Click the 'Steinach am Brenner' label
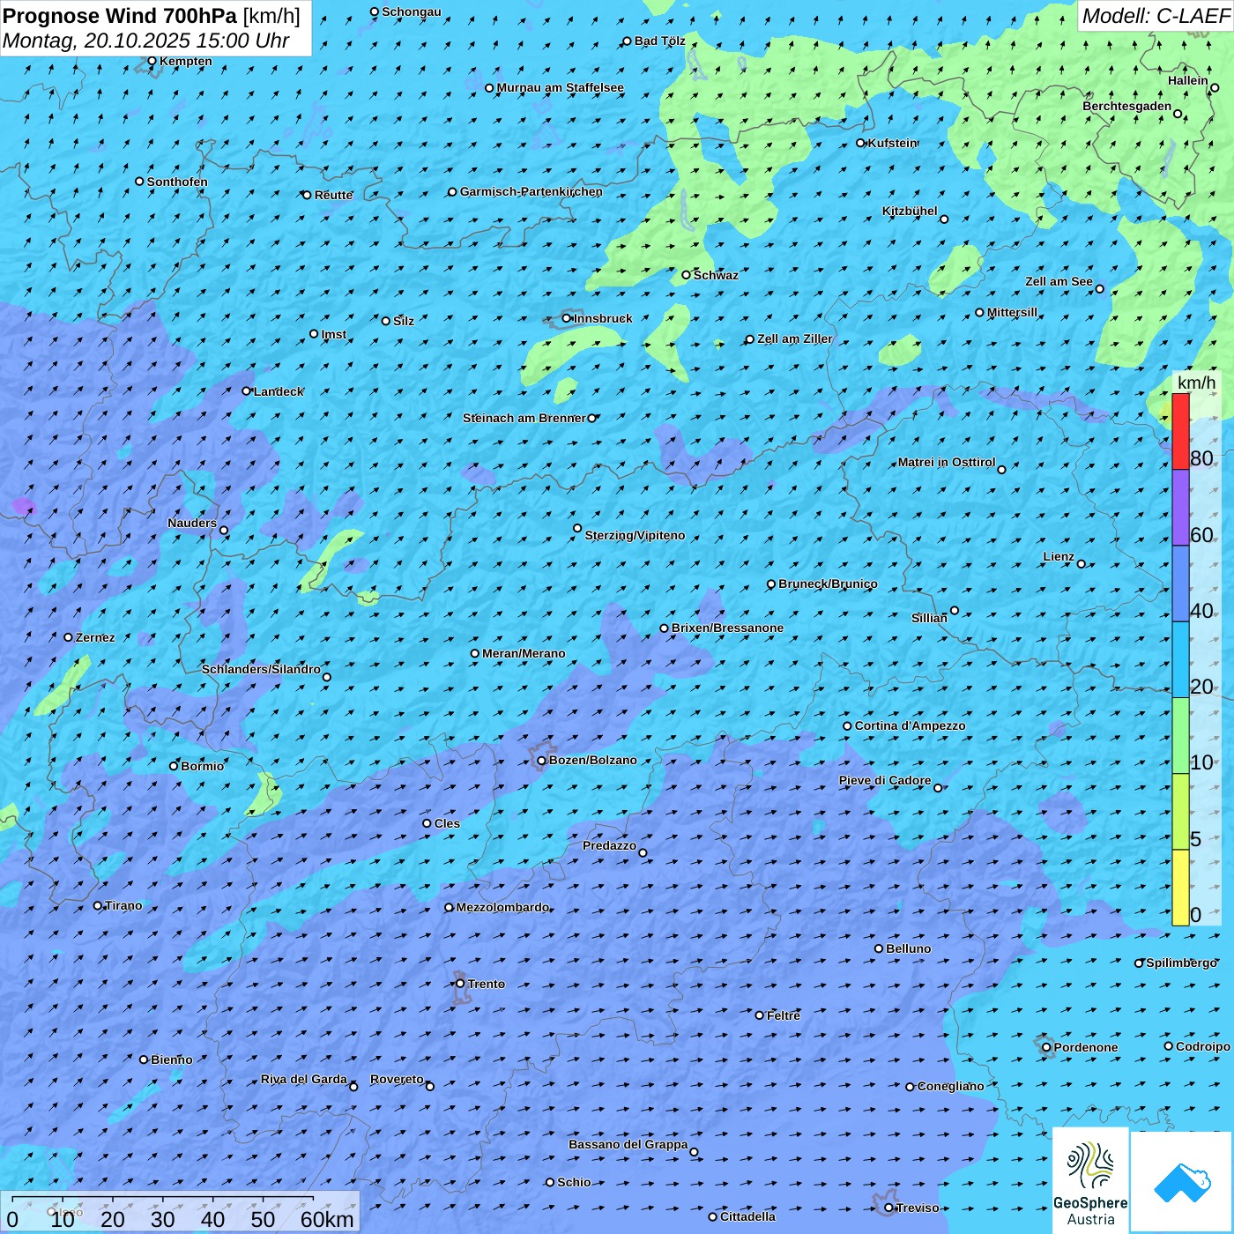This screenshot has height=1234, width=1234. pos(524,418)
